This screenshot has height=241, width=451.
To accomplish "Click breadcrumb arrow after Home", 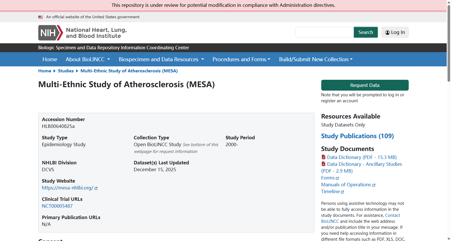I will [55, 71].
